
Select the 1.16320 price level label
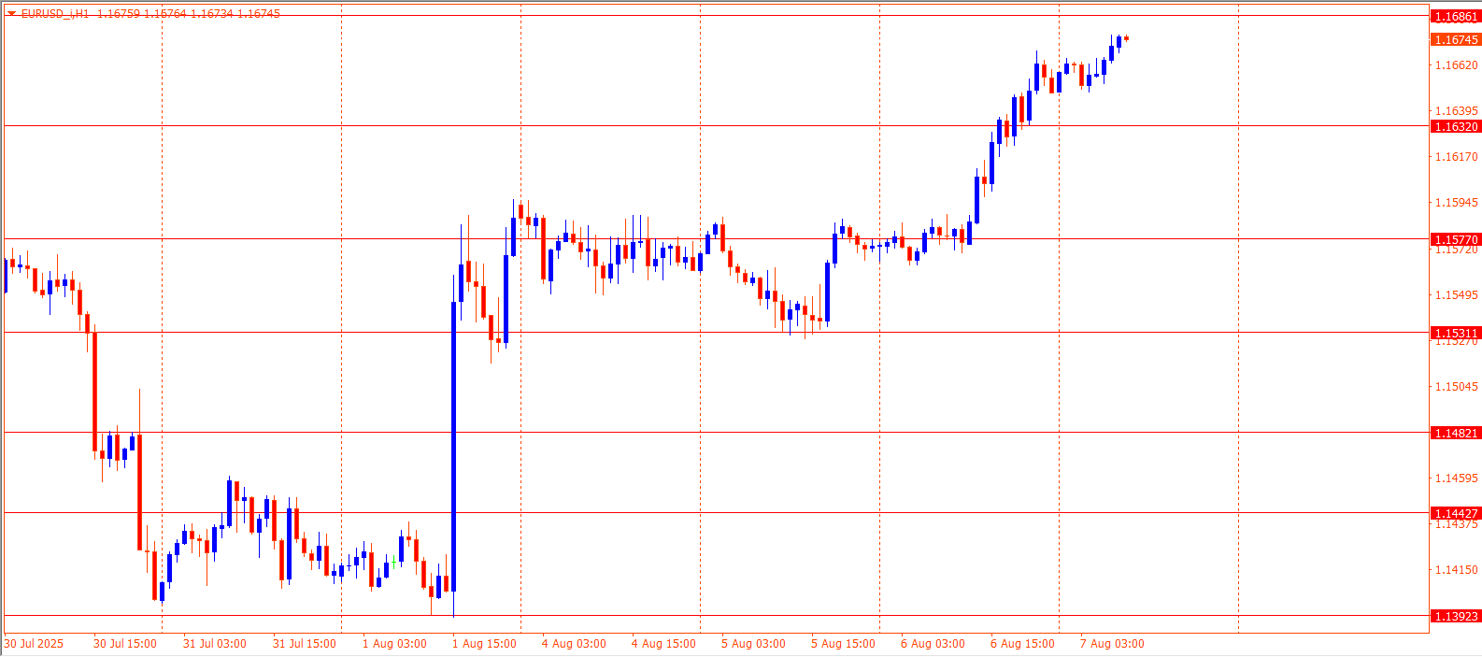1456,126
